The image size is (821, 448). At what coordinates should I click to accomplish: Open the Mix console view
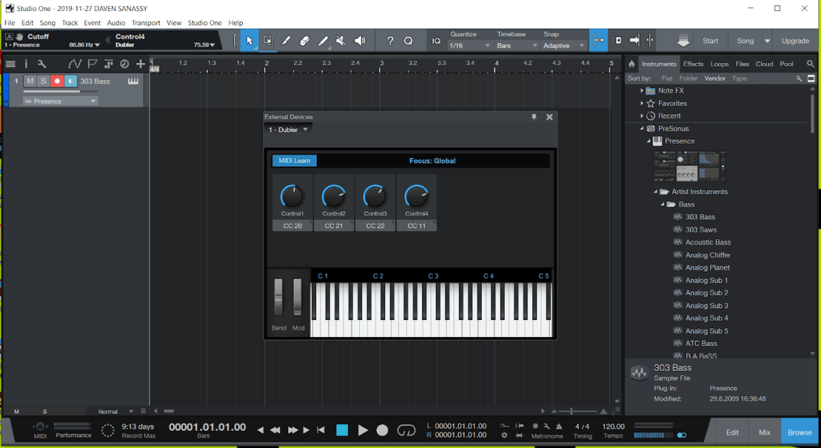765,432
